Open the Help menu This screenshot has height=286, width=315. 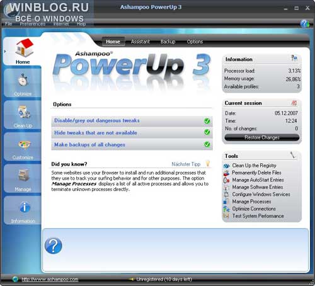pyautogui.click(x=81, y=24)
